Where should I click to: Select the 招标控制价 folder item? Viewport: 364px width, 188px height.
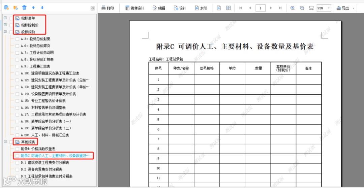(28, 25)
